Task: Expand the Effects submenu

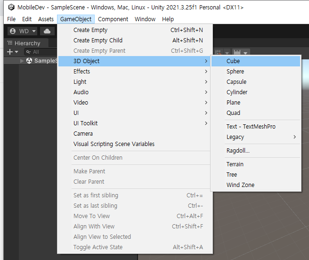Action: 135,71
